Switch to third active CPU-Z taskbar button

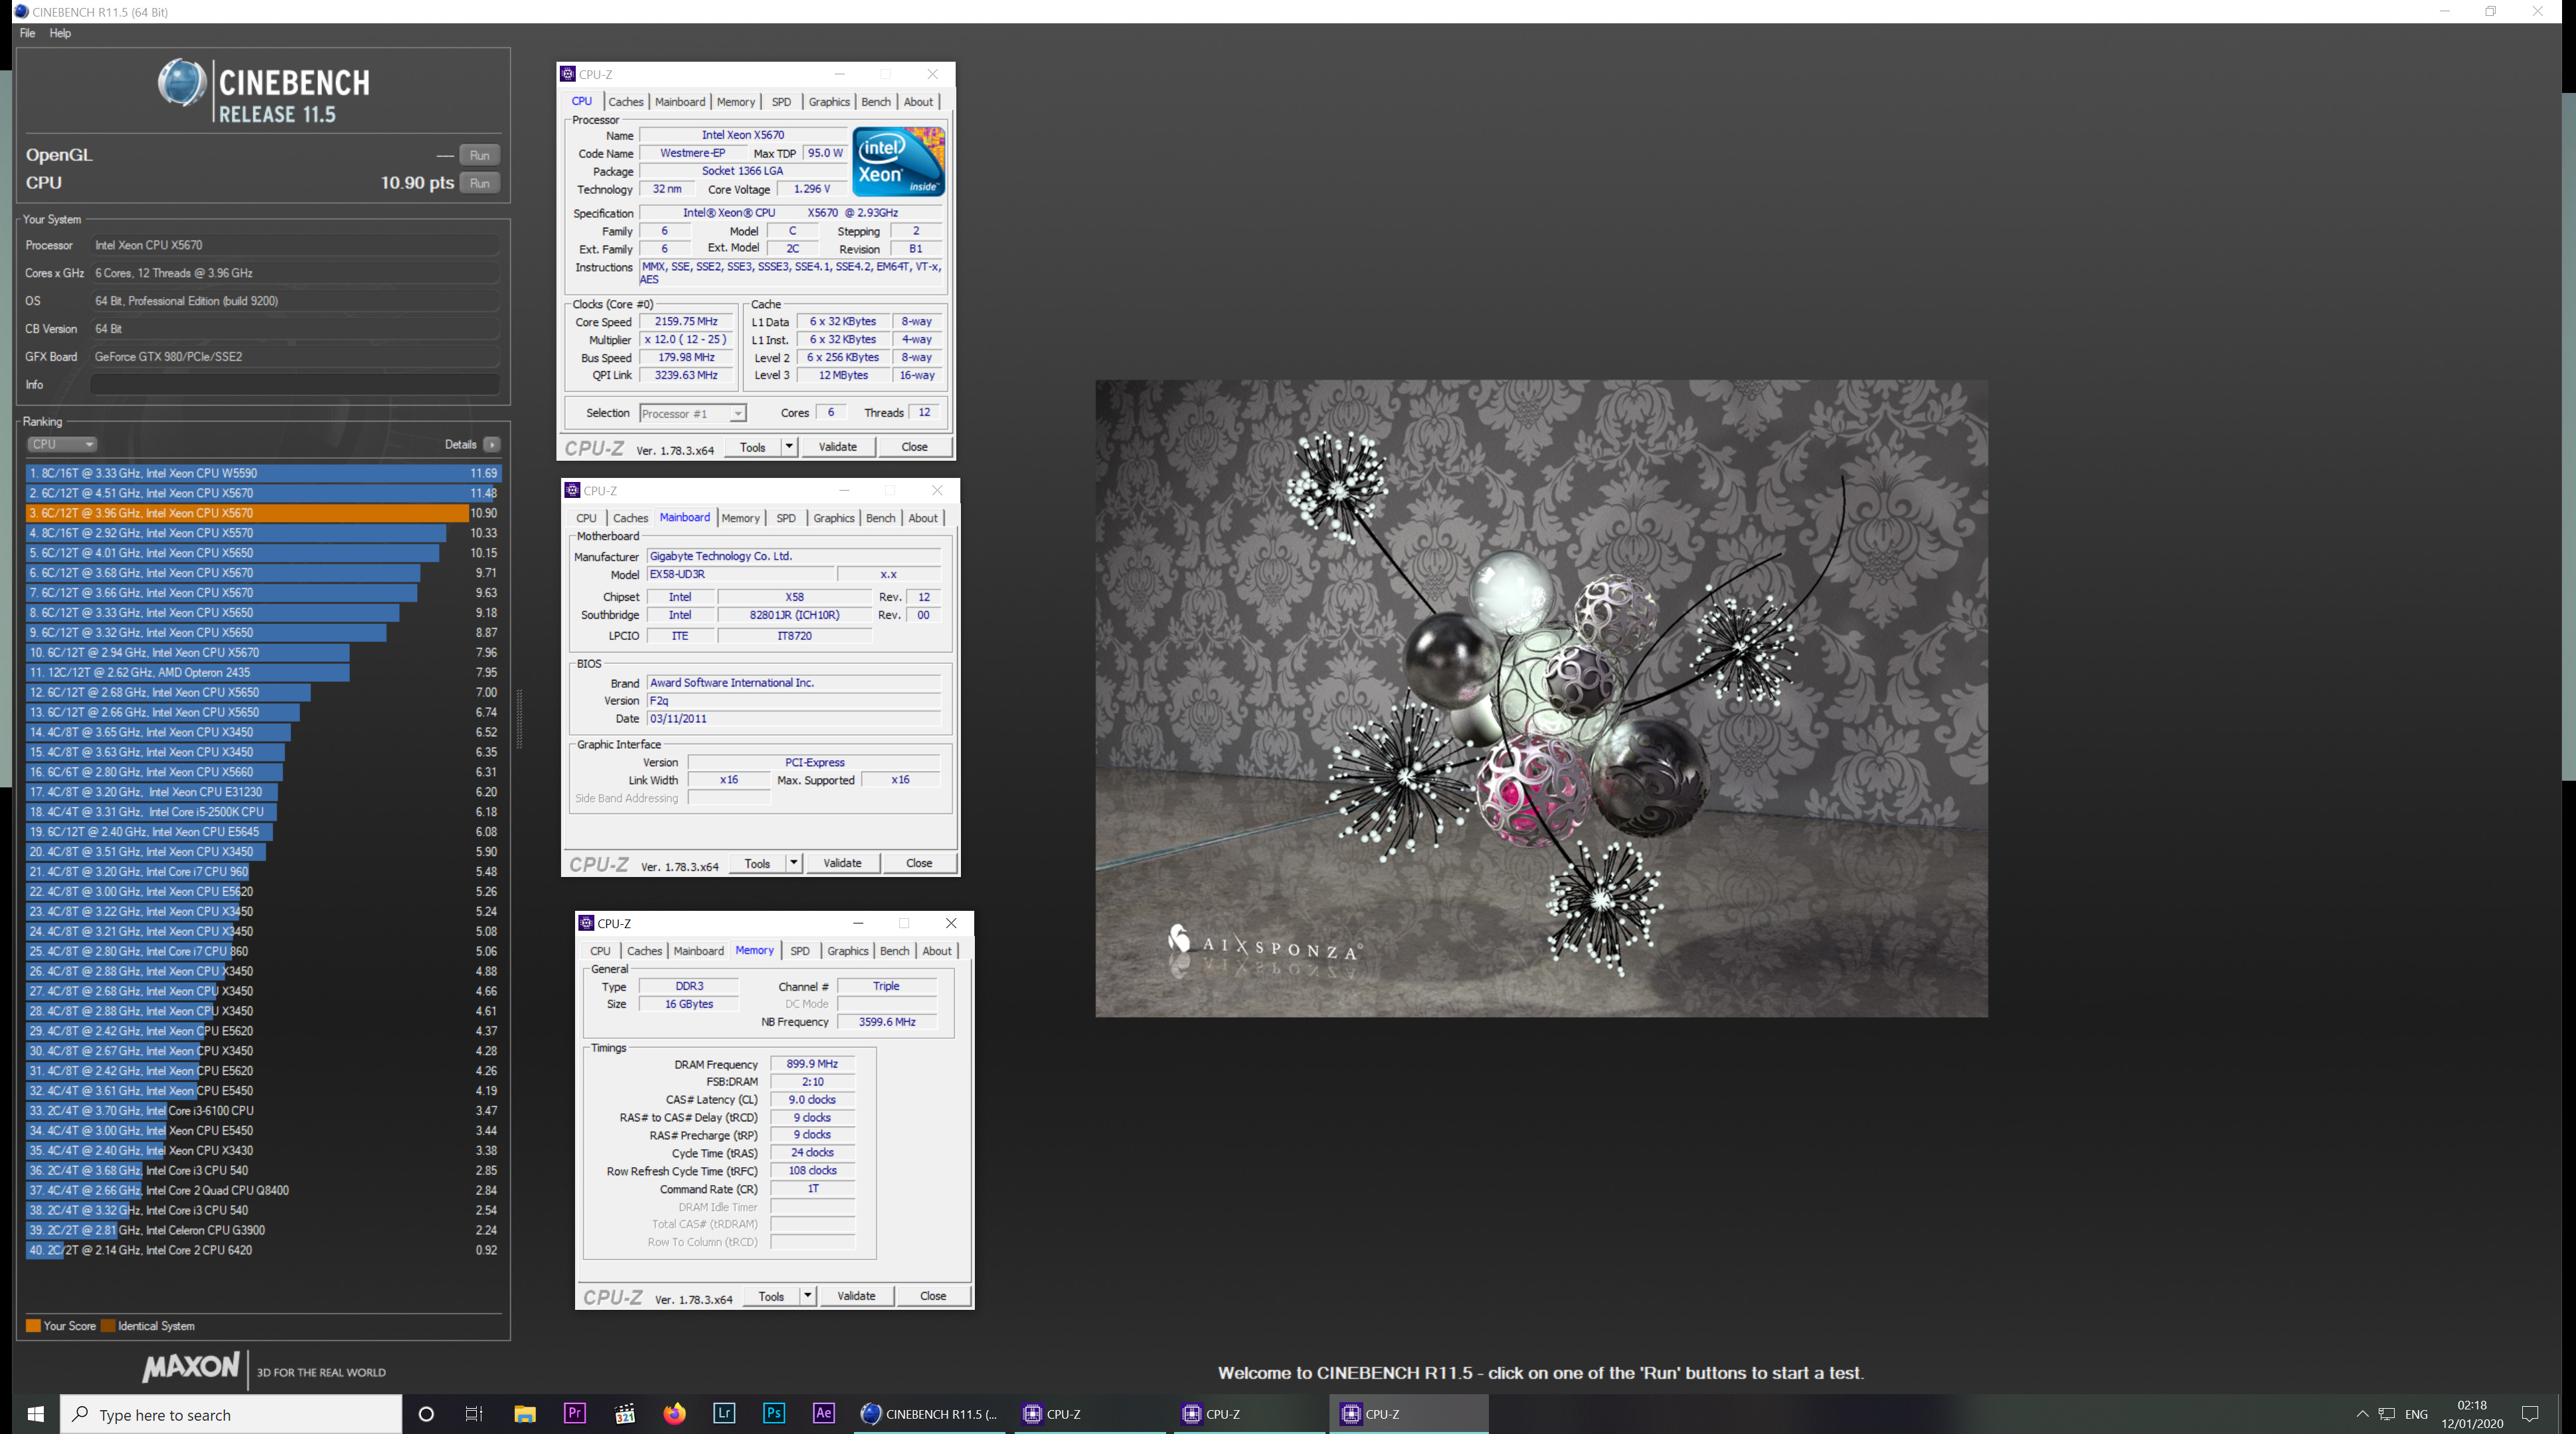tap(1408, 1414)
